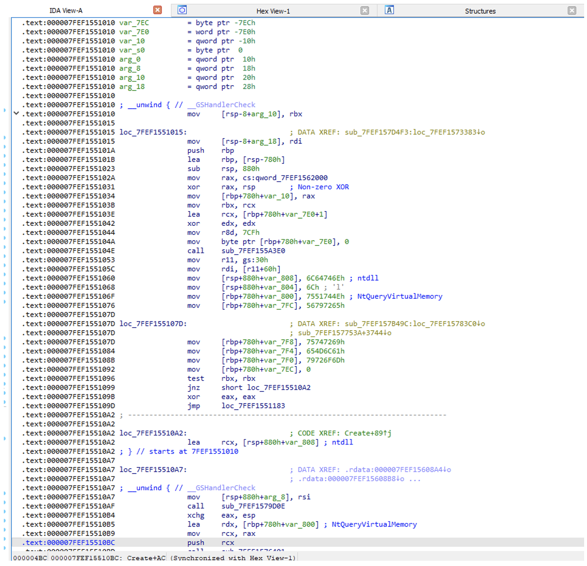Open the Hex View-1 tab
The height and width of the screenshot is (566, 587).
(273, 11)
